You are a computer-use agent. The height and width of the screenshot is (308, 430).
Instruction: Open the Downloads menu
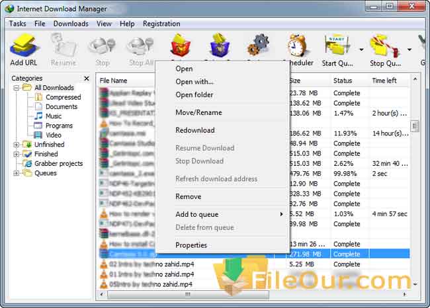[71, 24]
